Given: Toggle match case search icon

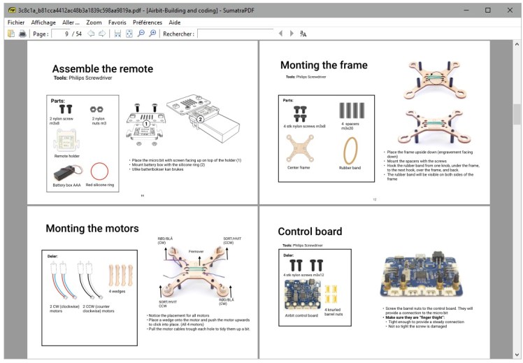Looking at the screenshot, I should tap(303, 34).
